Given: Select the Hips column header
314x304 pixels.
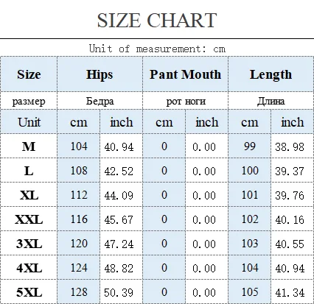Looking at the screenshot, I should point(100,74).
